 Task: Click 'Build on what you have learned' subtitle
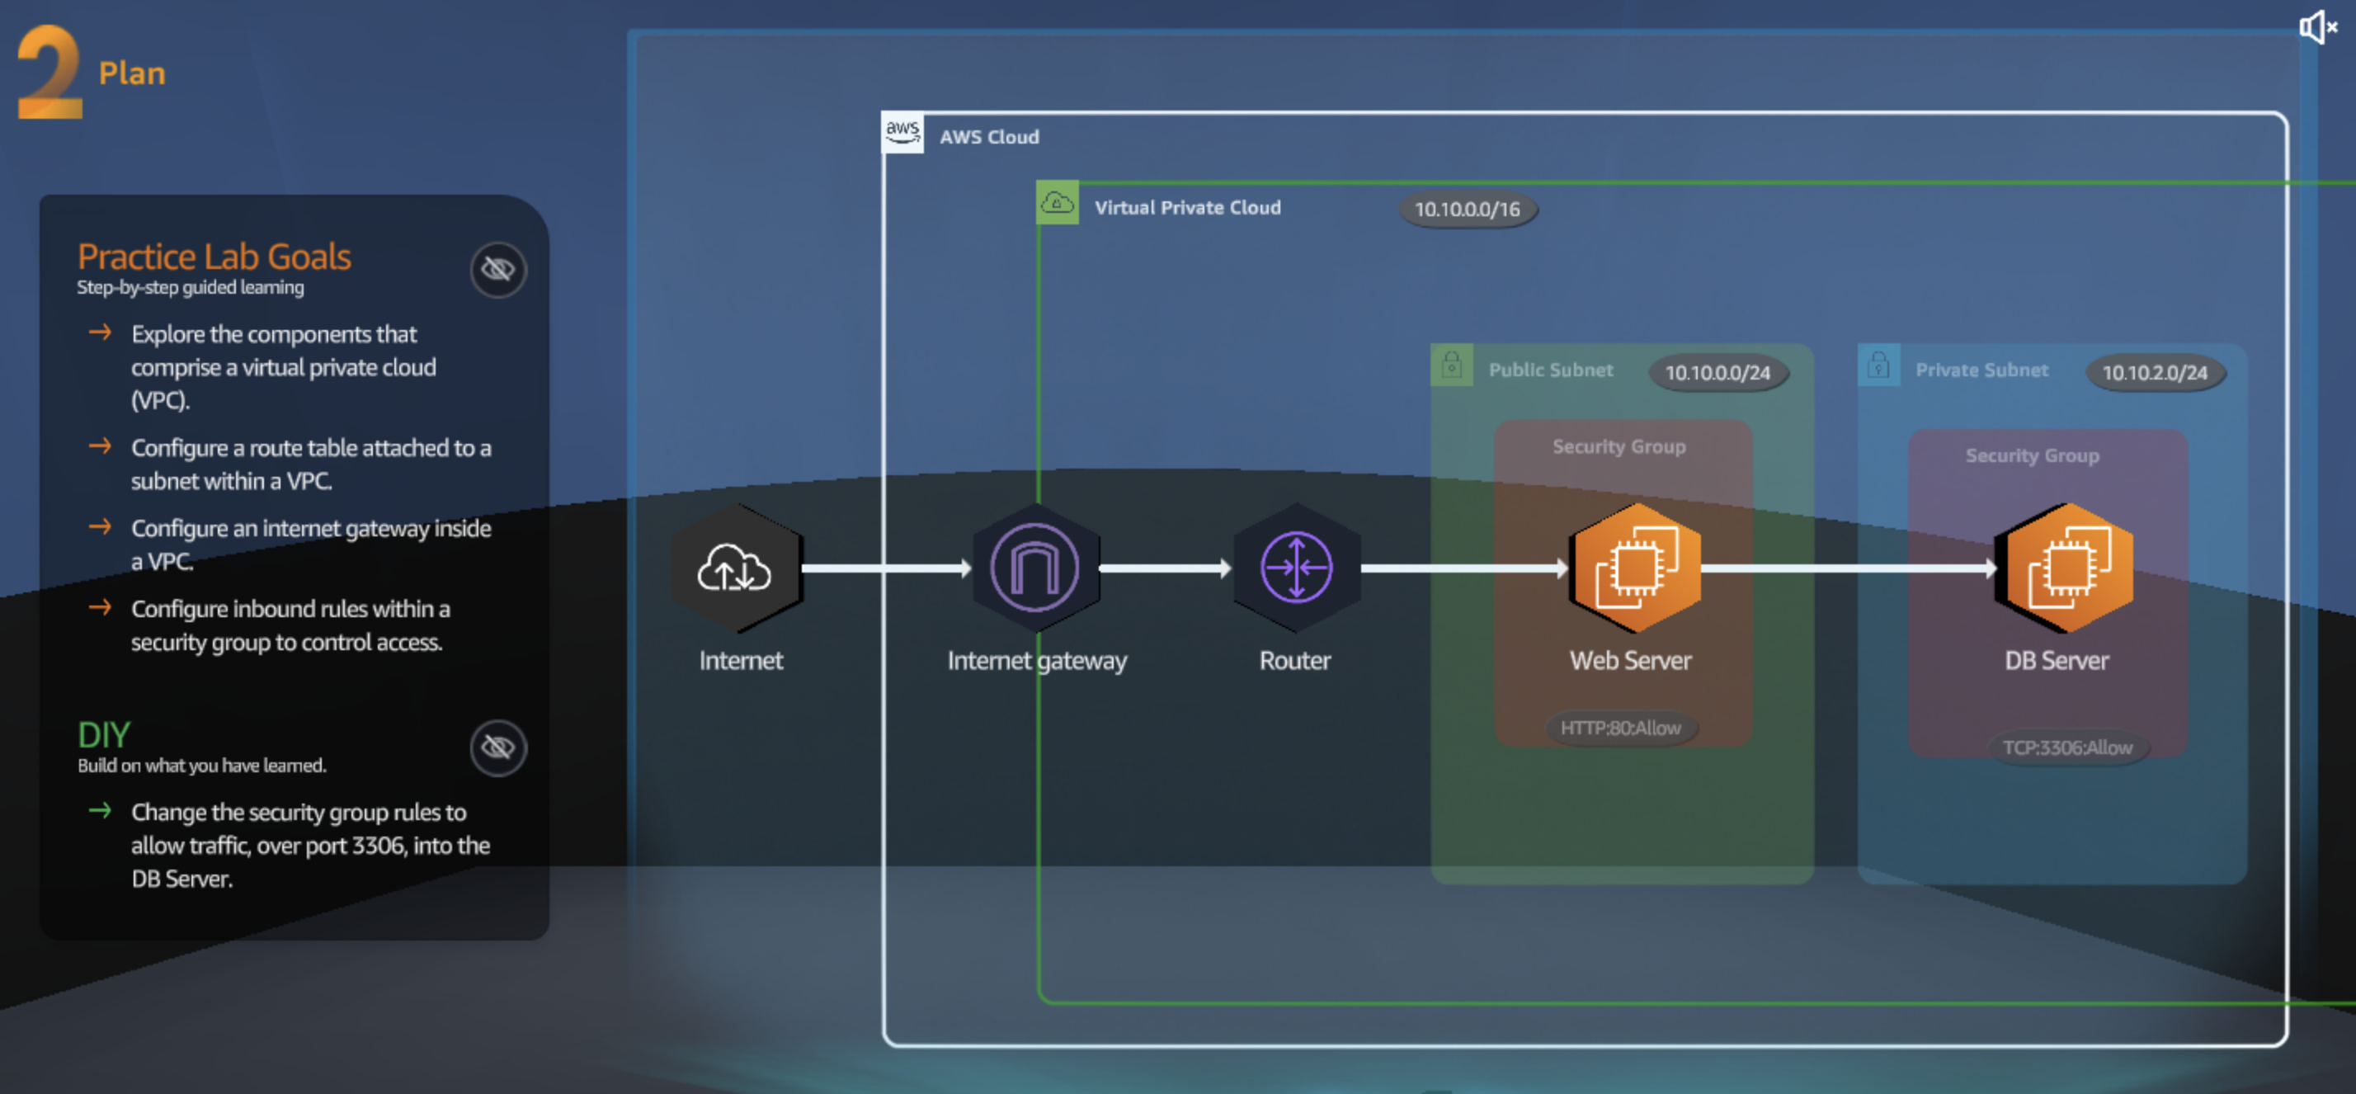(x=202, y=766)
